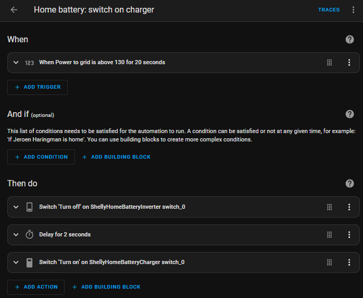Click the back arrow icon

point(14,10)
